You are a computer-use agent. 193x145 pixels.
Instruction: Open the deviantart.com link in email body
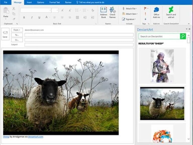[x=36, y=137]
